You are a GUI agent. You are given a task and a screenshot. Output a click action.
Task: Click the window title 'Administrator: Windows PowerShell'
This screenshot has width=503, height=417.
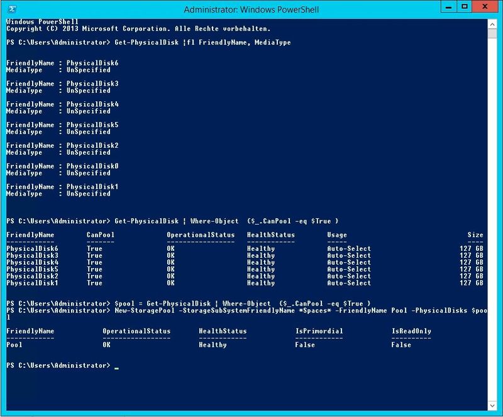coord(251,9)
